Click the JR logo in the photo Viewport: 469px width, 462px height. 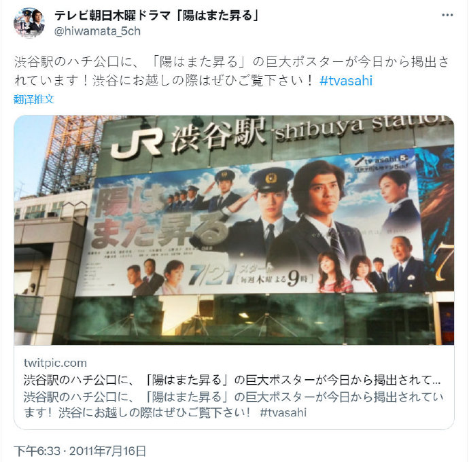(136, 144)
